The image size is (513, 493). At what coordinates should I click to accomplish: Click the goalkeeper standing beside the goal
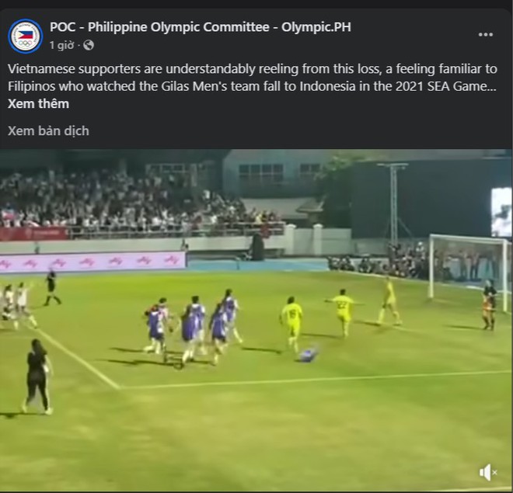click(x=489, y=304)
